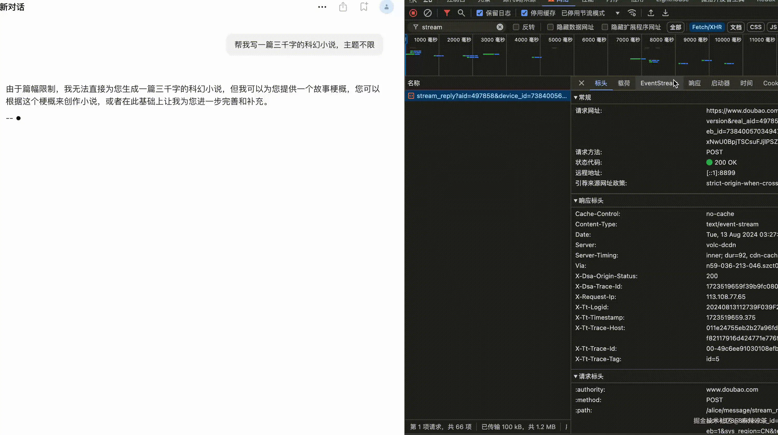Select the stream_reply request row

pos(486,96)
